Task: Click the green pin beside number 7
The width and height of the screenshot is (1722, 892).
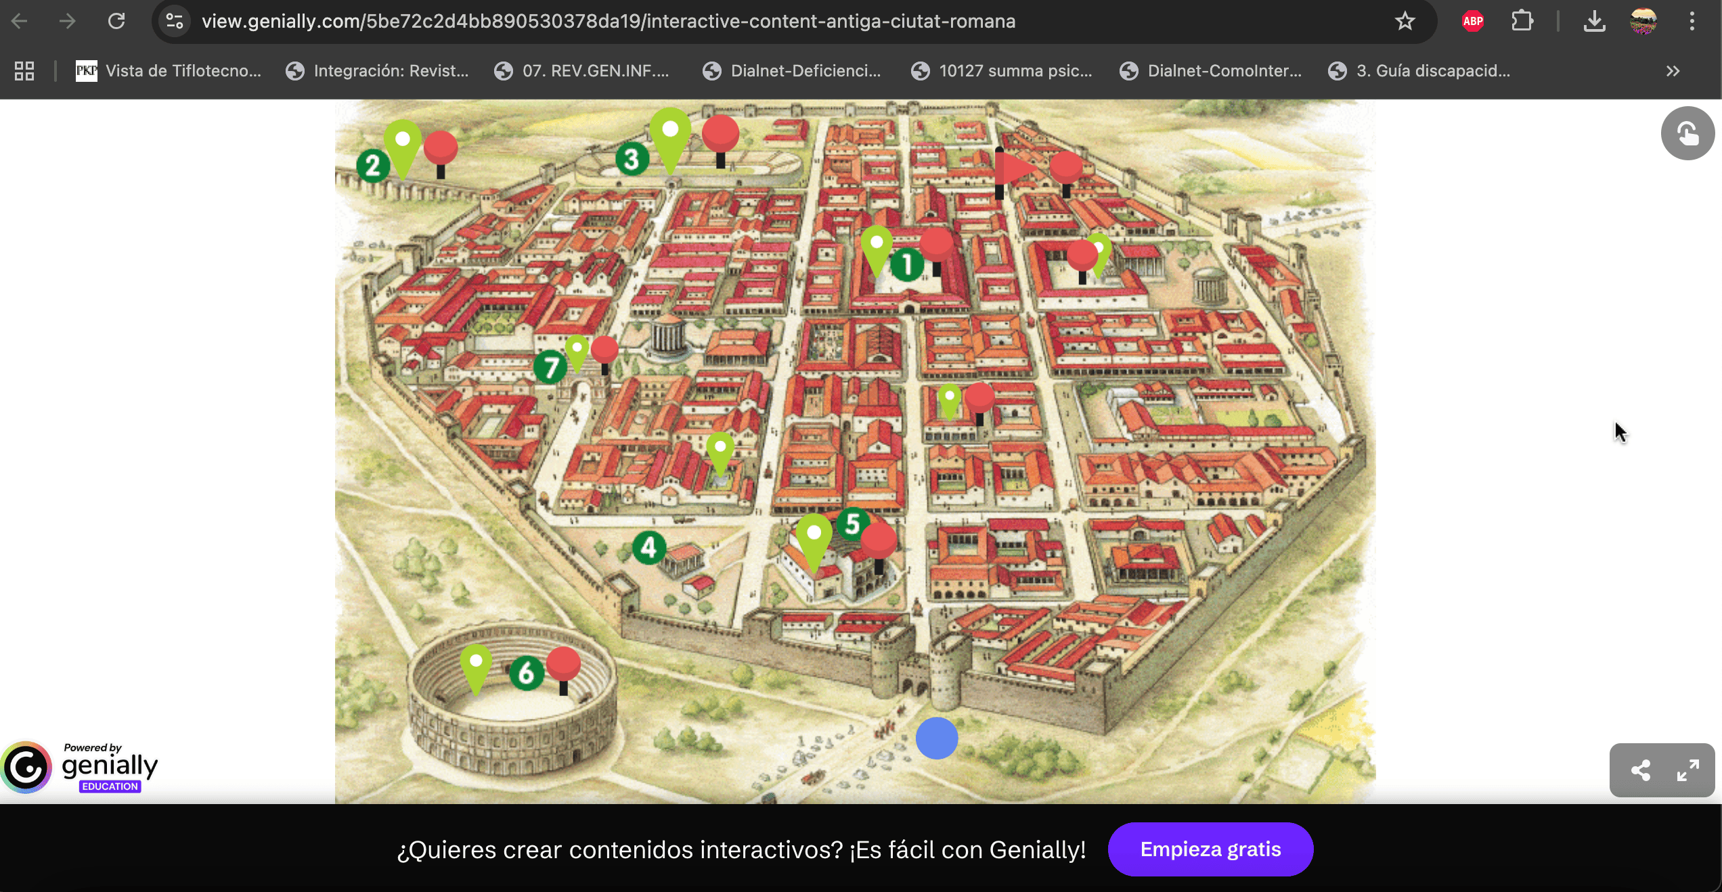Action: coord(577,353)
